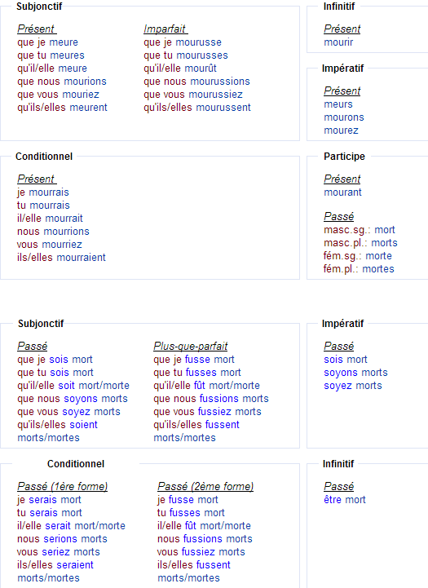Click the 'Passé (2ème forme)' heading
Viewport: 428px width, 588px height.
tap(205, 486)
